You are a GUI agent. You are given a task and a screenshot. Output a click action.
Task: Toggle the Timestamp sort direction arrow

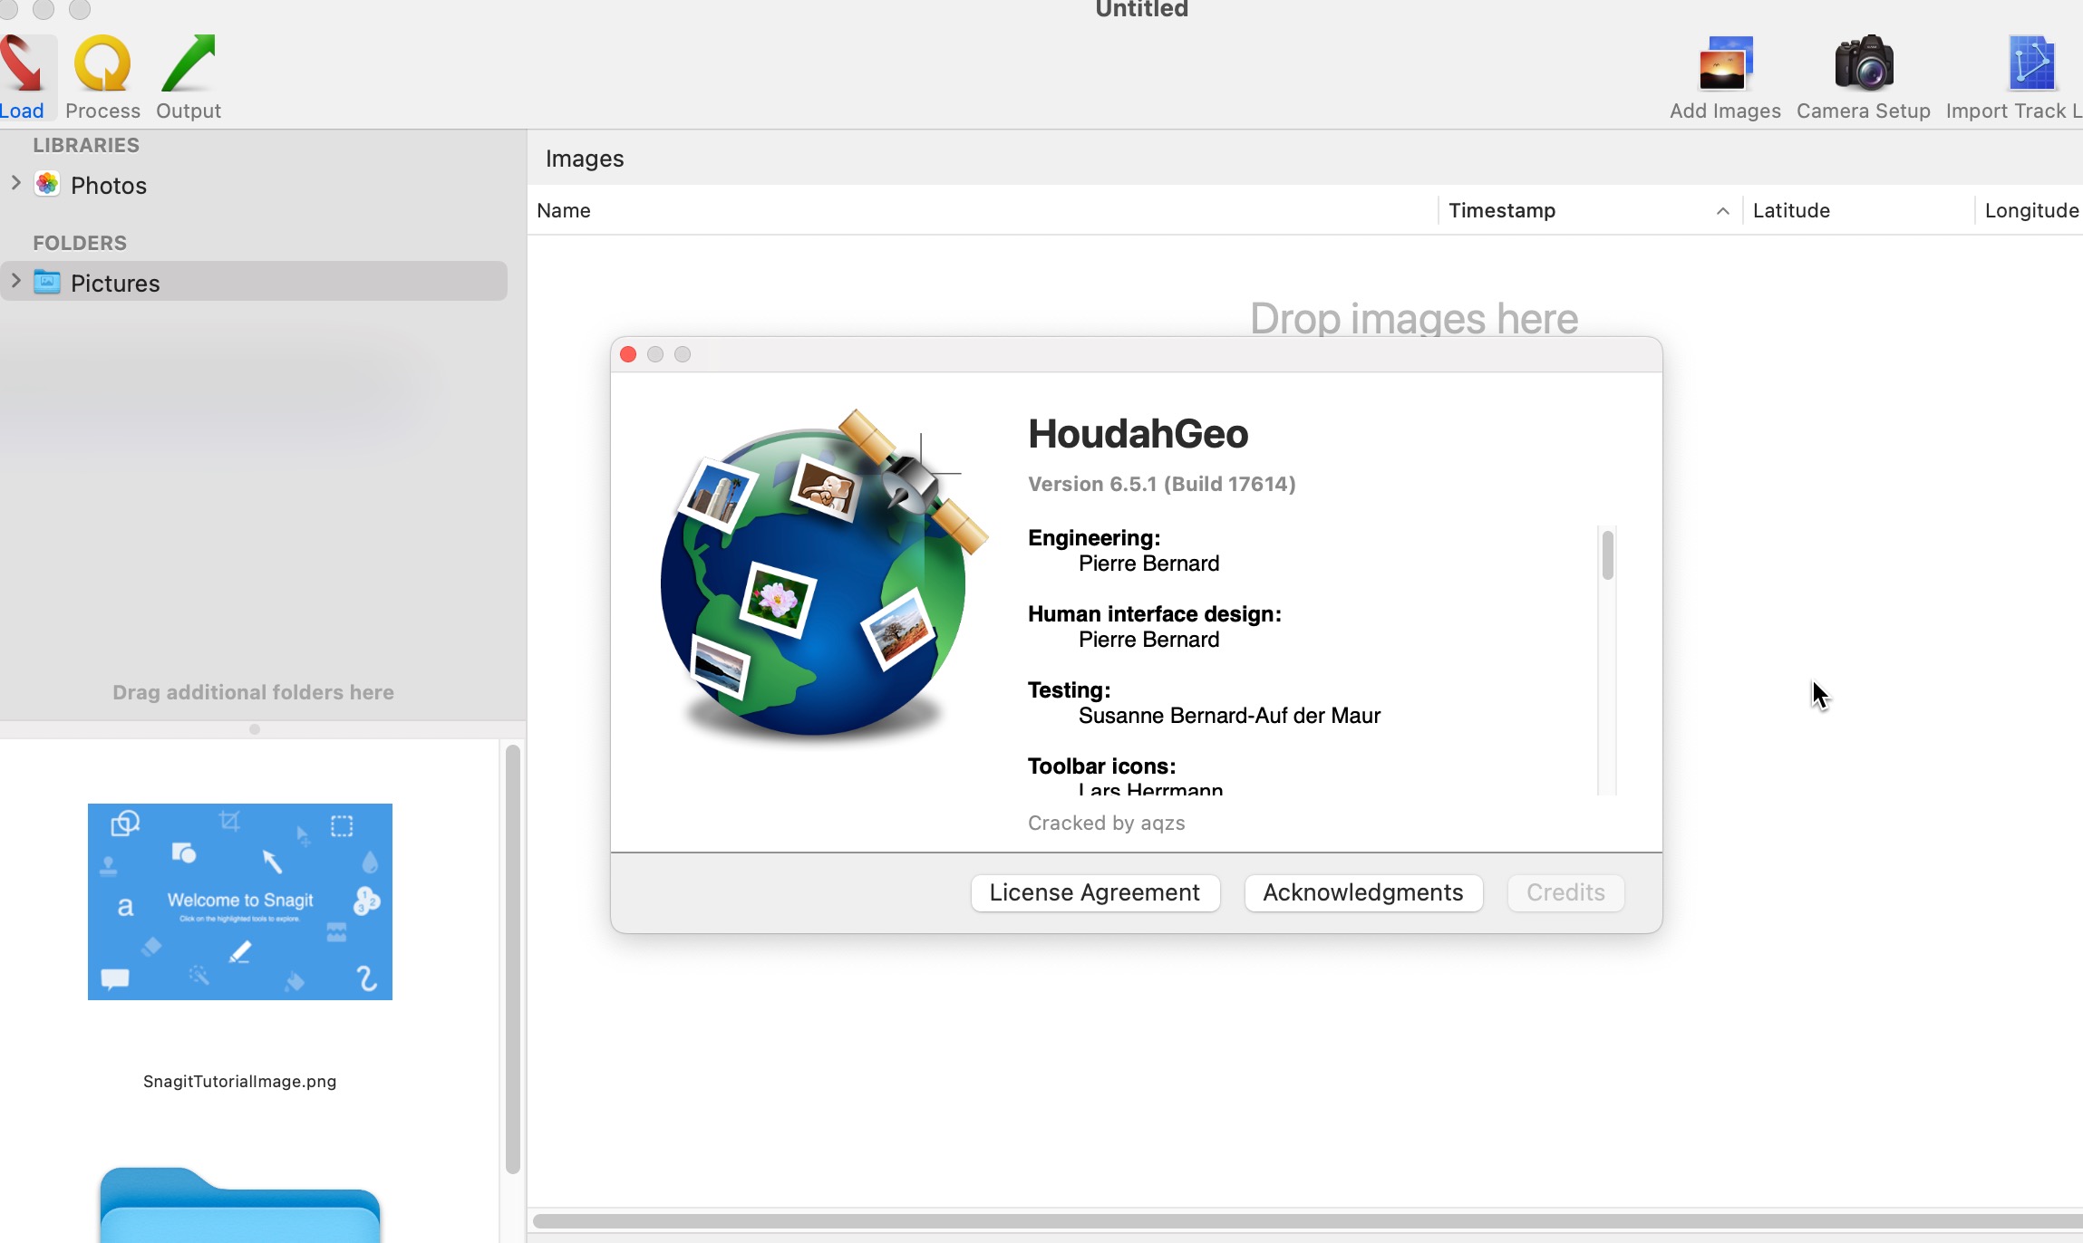coord(1722,211)
